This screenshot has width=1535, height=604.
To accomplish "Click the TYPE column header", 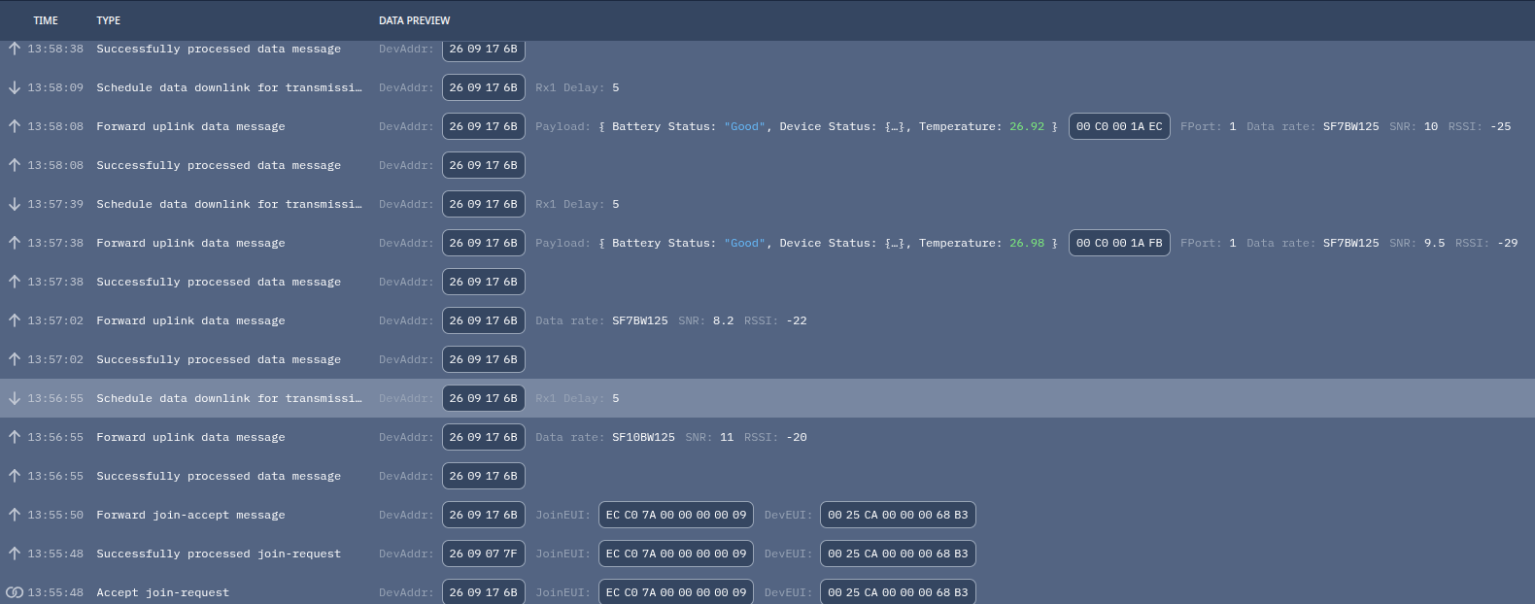I will click(x=109, y=20).
